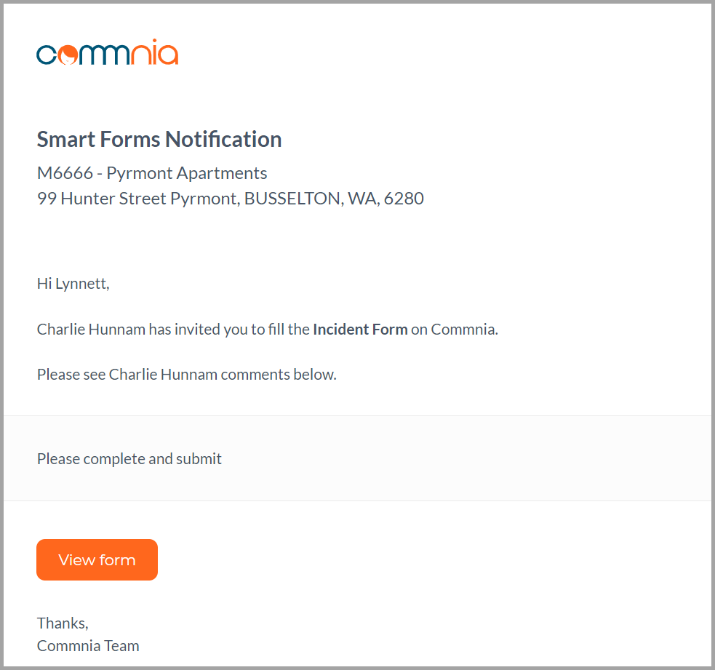Screen dimensions: 715x670
Task: Click the 'Please complete and submit' comment
Action: [x=129, y=459]
